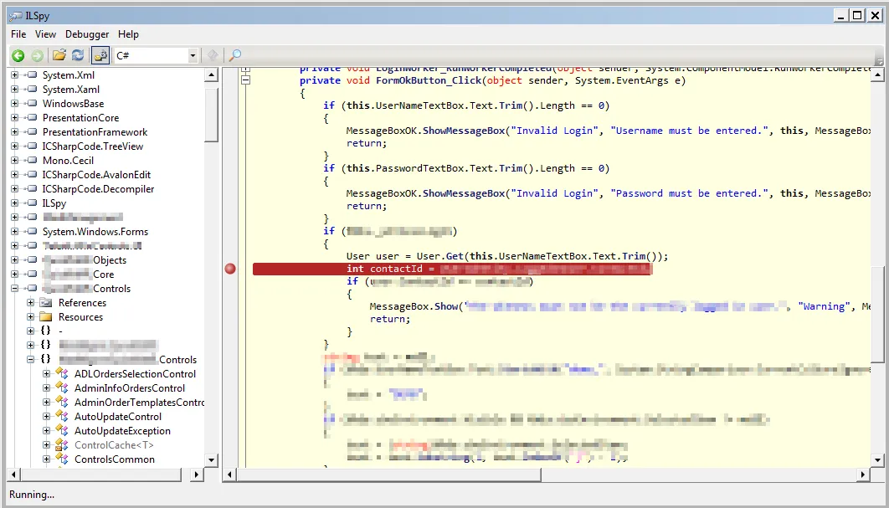Select the Mono.Cecil assembly entry

(68, 161)
